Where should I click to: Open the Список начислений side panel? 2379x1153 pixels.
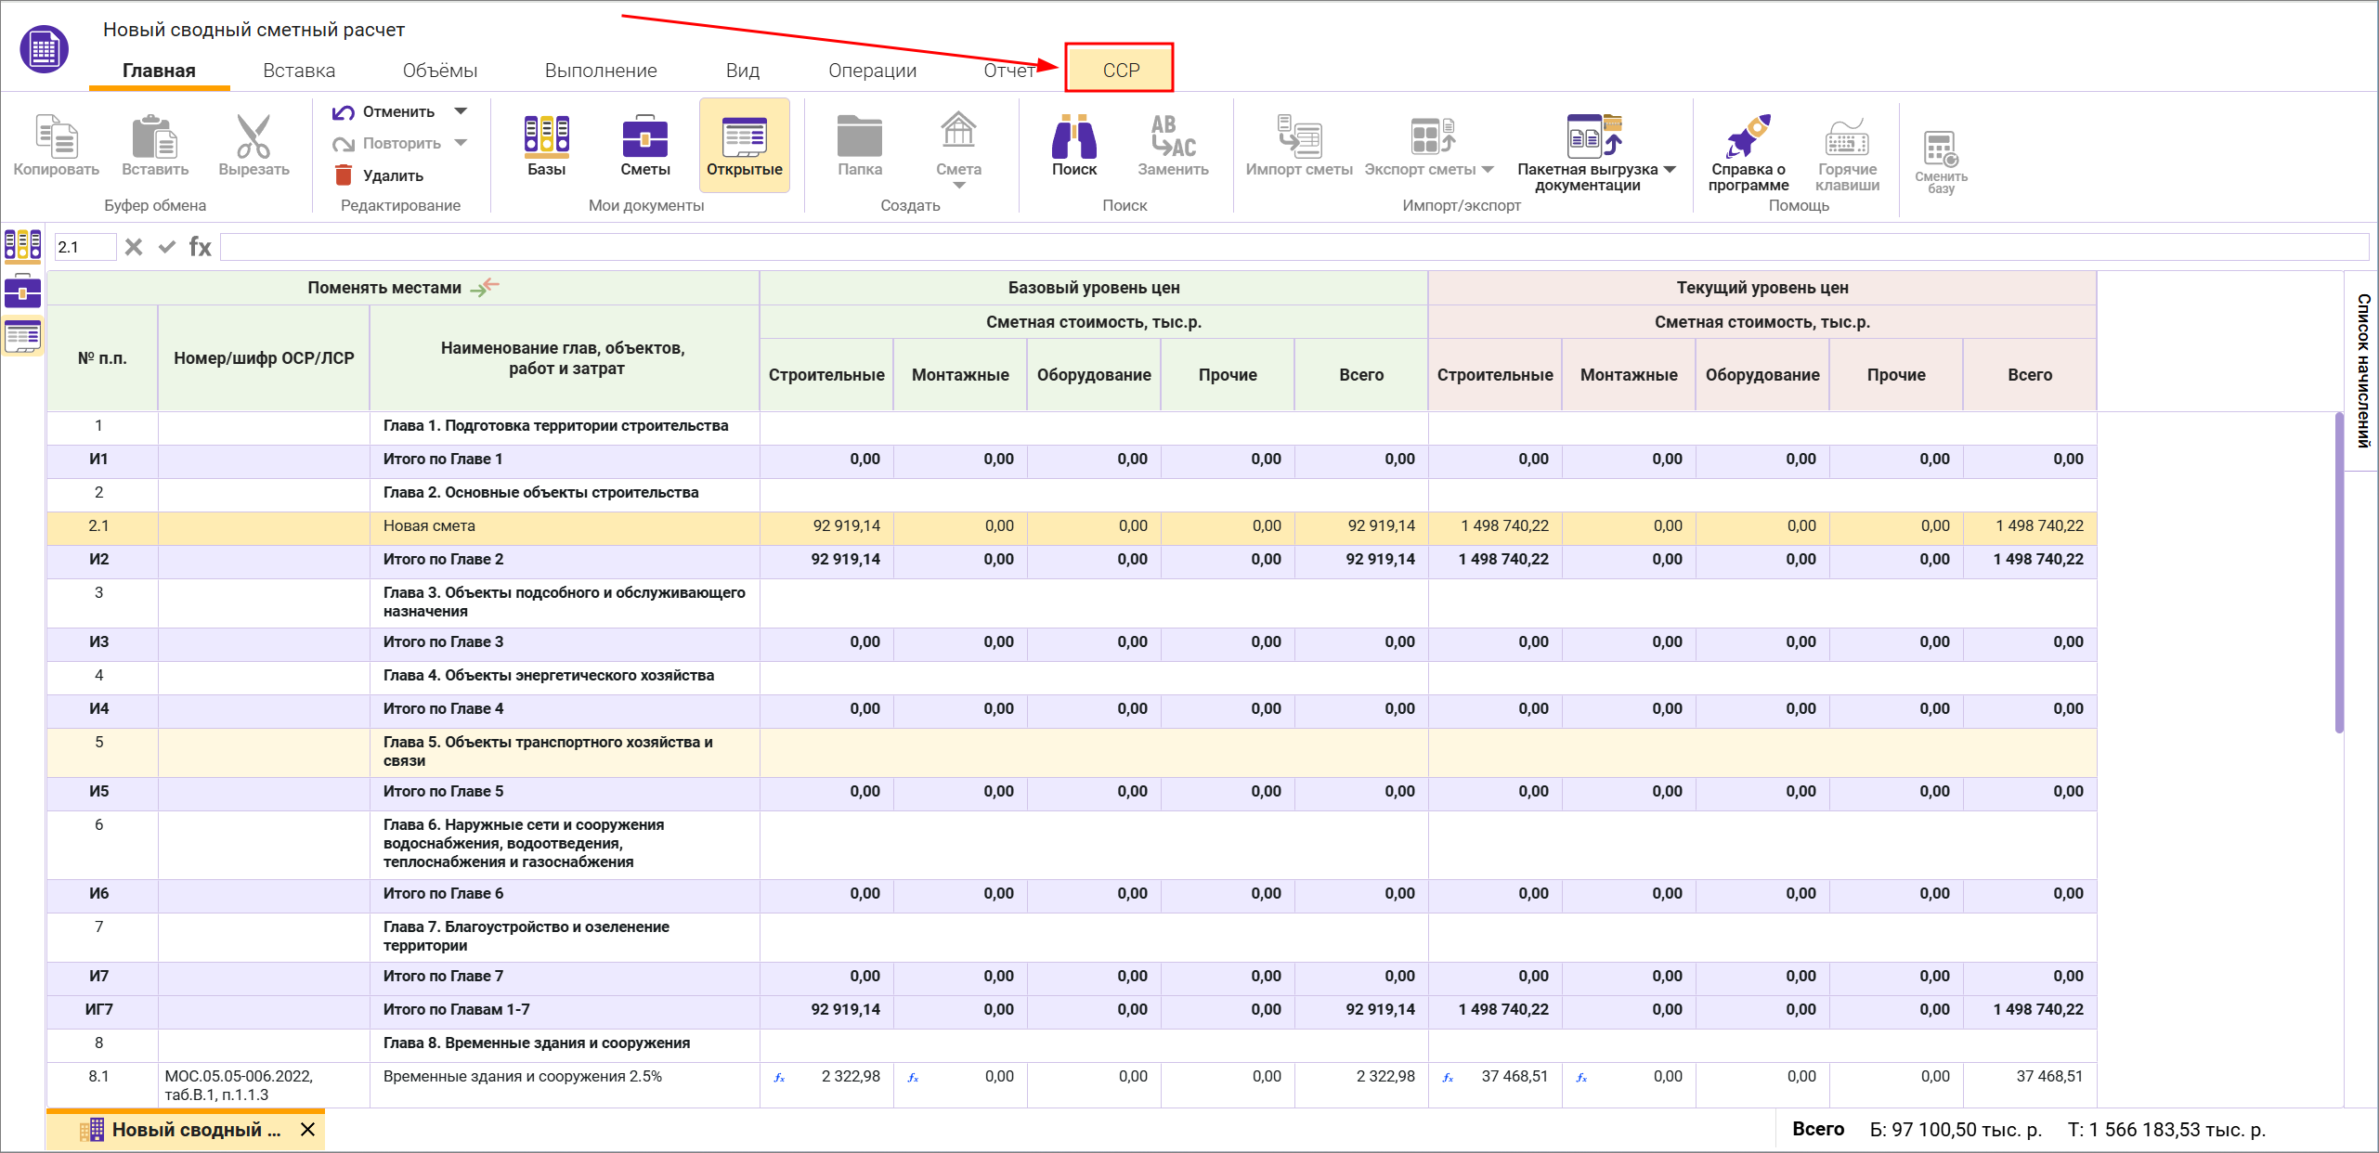[2363, 369]
